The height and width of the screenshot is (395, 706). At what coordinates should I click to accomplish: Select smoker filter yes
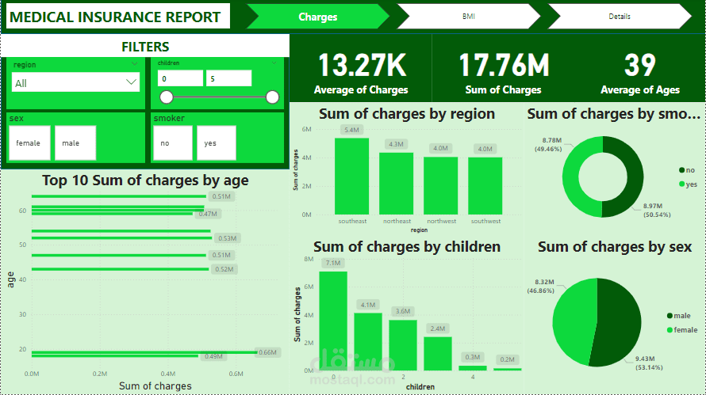(216, 143)
